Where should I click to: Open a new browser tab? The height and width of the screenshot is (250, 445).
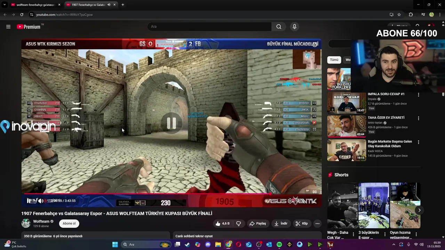(123, 5)
